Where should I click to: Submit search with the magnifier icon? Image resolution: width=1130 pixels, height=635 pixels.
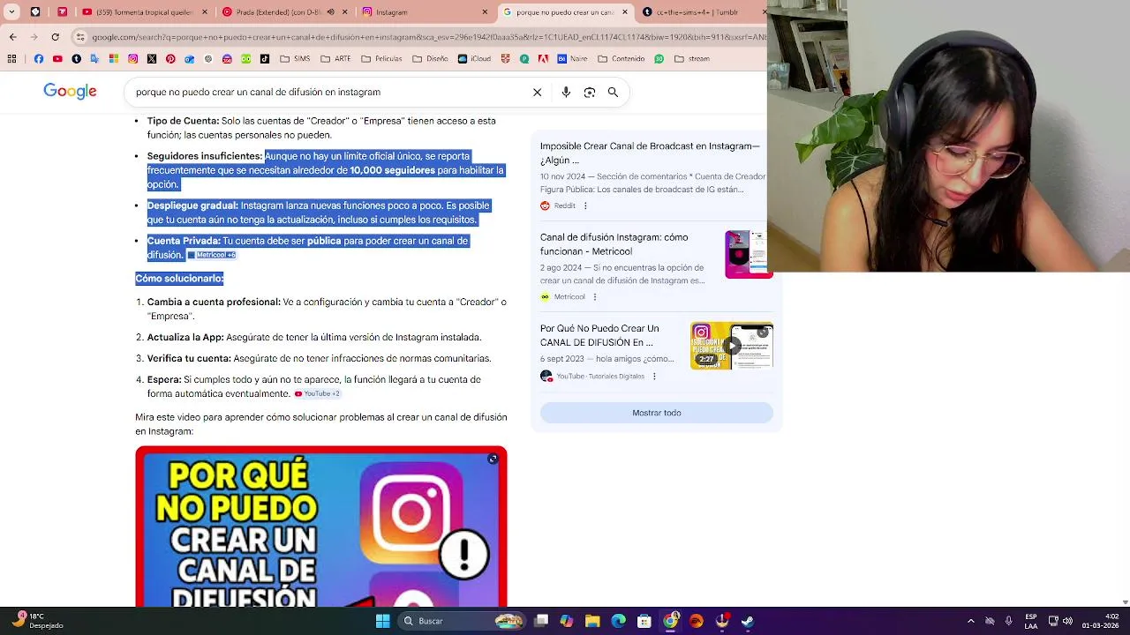(x=613, y=92)
